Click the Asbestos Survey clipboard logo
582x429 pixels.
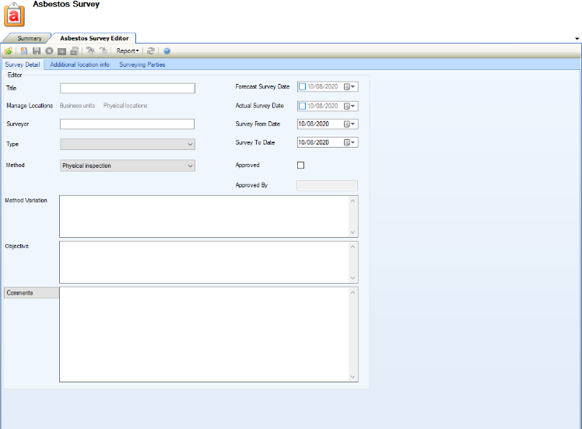[15, 15]
